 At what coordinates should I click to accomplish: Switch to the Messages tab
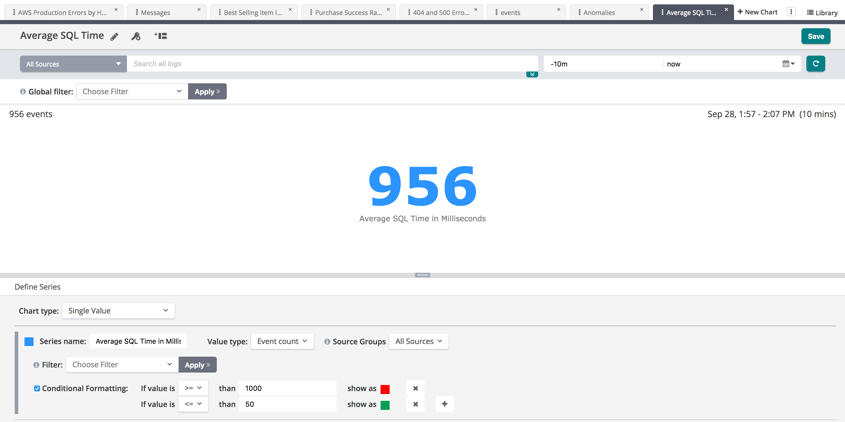155,12
